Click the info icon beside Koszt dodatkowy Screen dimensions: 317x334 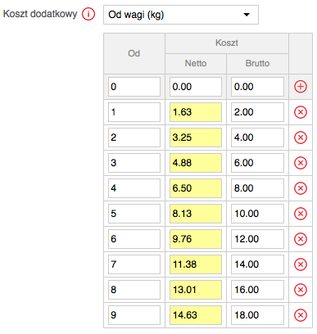click(x=88, y=14)
